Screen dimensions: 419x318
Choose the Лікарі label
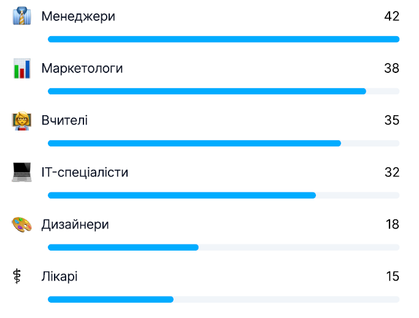pos(60,277)
